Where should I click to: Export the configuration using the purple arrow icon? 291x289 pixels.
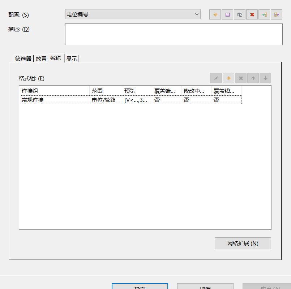[277, 14]
